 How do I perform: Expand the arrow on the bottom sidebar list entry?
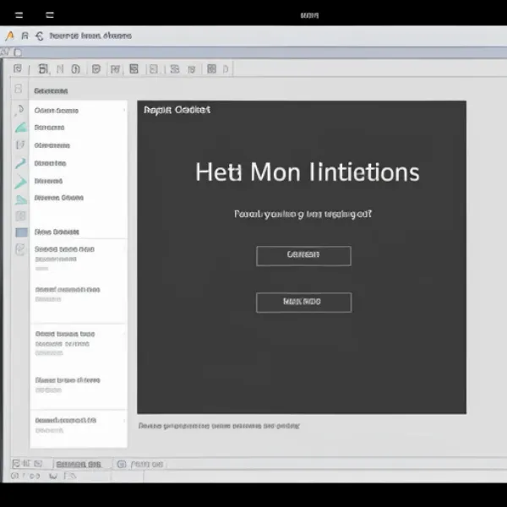123,420
